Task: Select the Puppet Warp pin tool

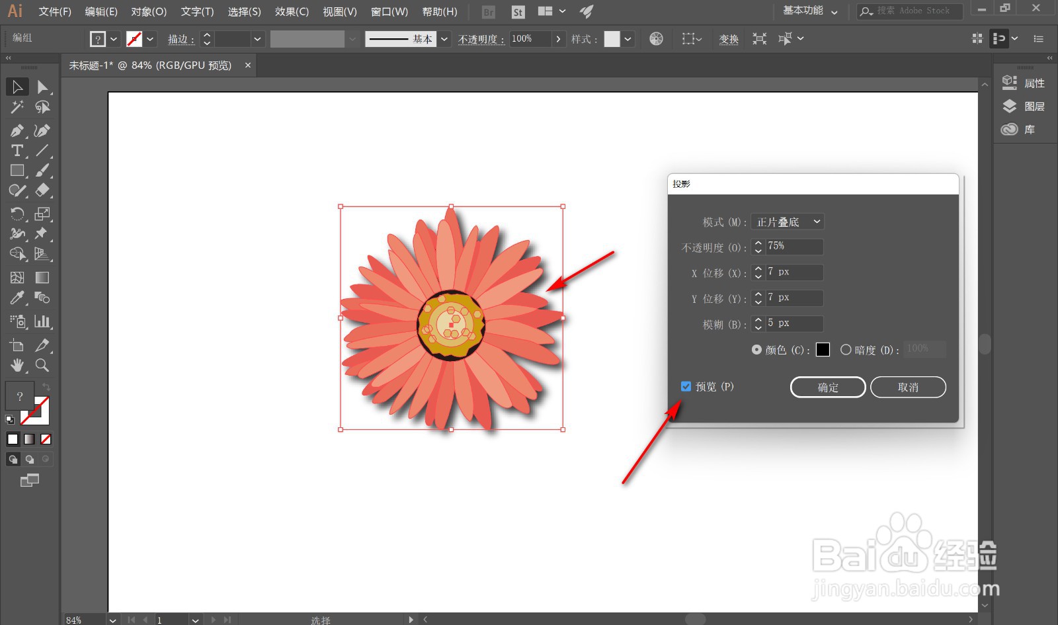Action: point(42,233)
